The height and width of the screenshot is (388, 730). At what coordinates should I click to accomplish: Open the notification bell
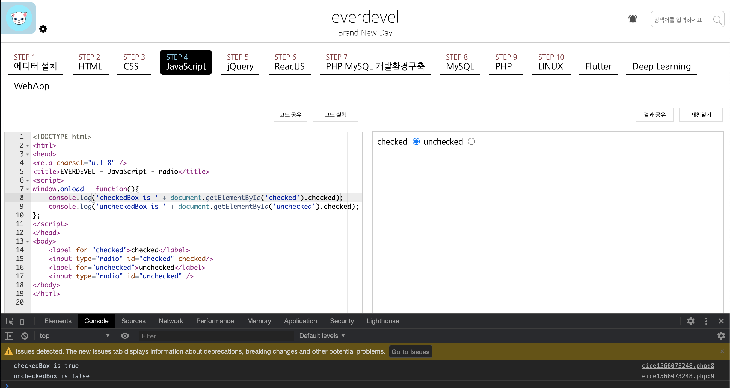633,19
